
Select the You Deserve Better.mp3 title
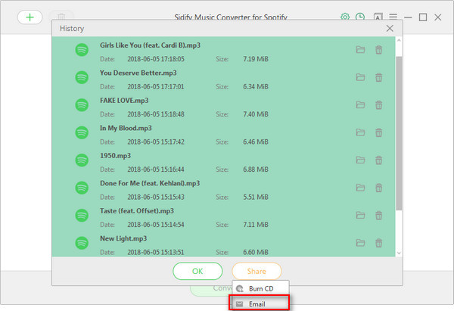pyautogui.click(x=138, y=73)
